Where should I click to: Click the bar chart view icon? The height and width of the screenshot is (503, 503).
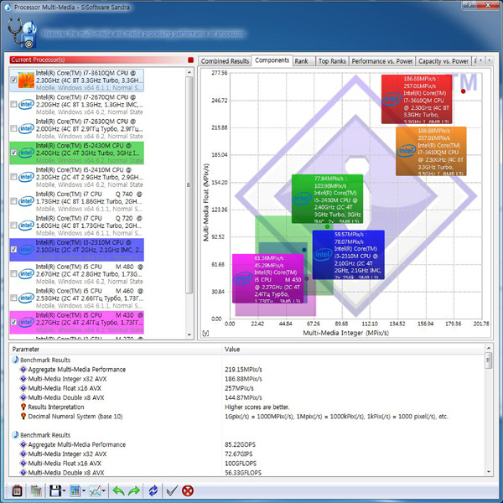[75, 490]
